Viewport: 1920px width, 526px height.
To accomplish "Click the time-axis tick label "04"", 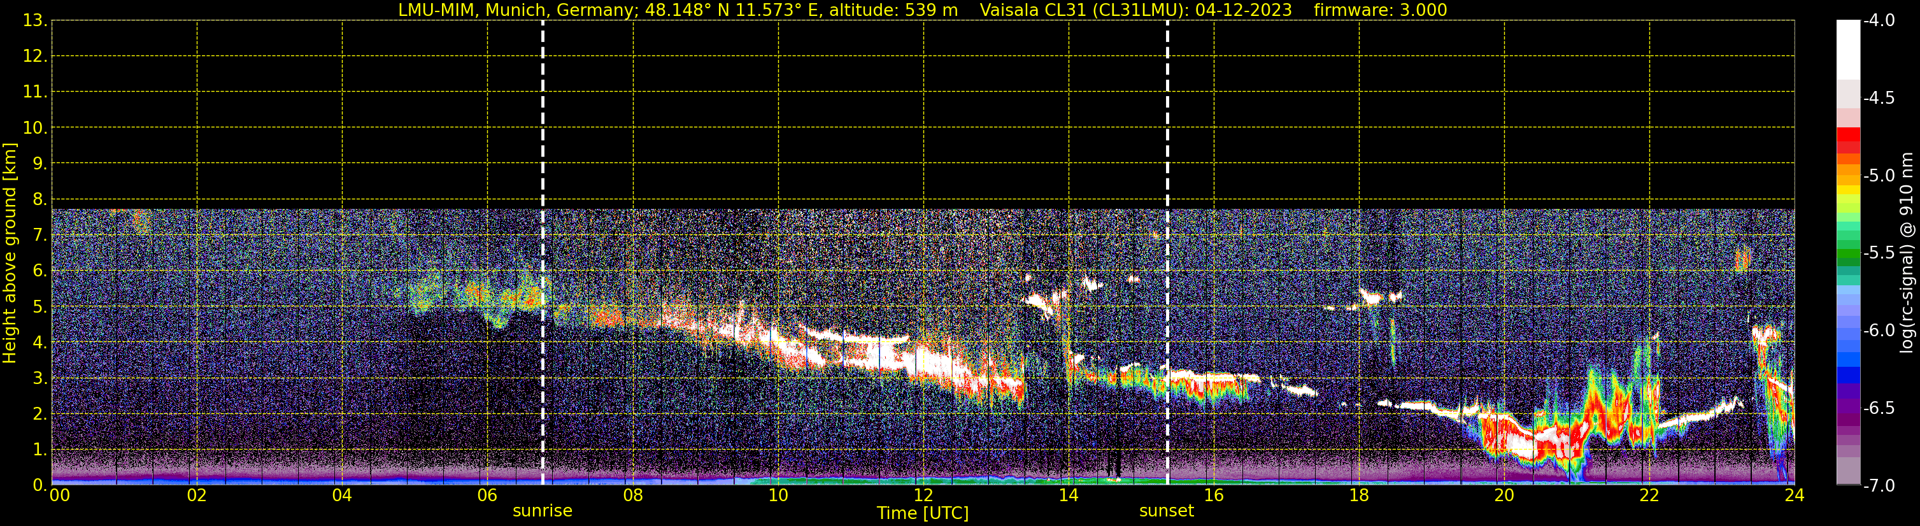I will click(x=342, y=495).
